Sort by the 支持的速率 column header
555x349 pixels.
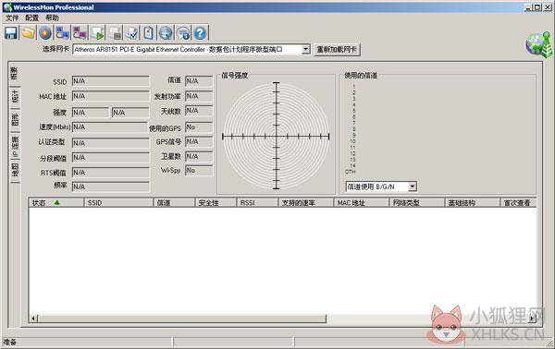306,203
